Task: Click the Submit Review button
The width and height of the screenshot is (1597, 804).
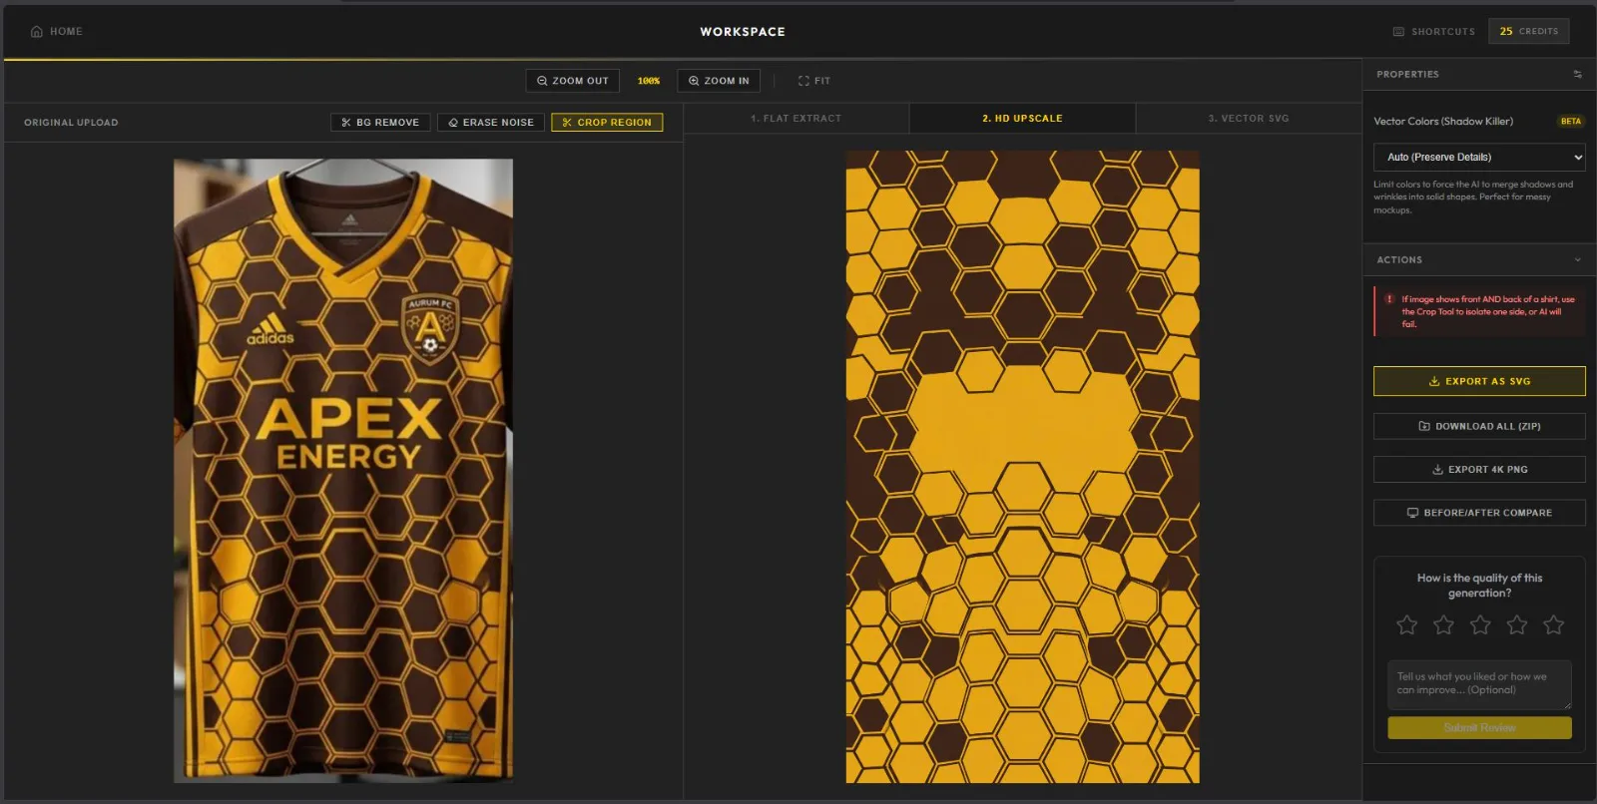Action: pyautogui.click(x=1479, y=728)
